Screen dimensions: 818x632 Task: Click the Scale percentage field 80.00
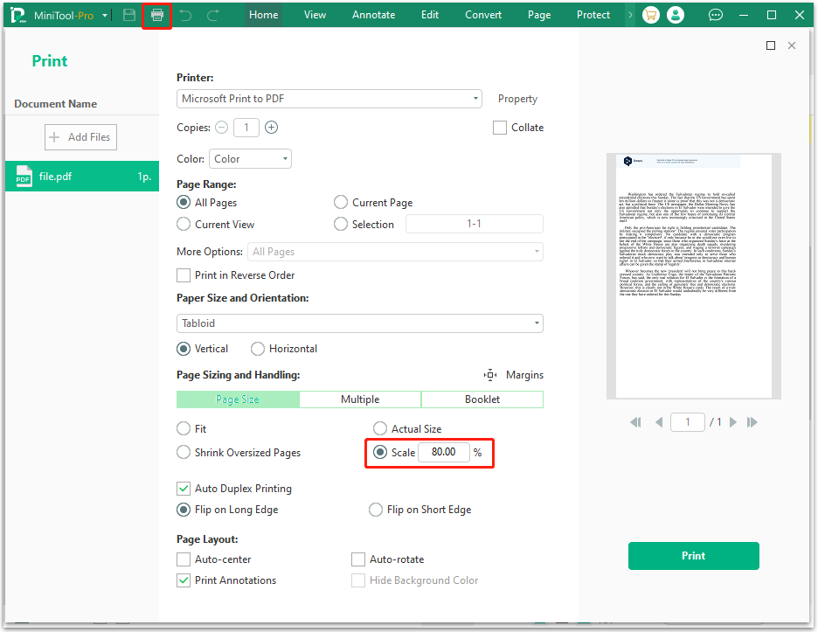(443, 452)
